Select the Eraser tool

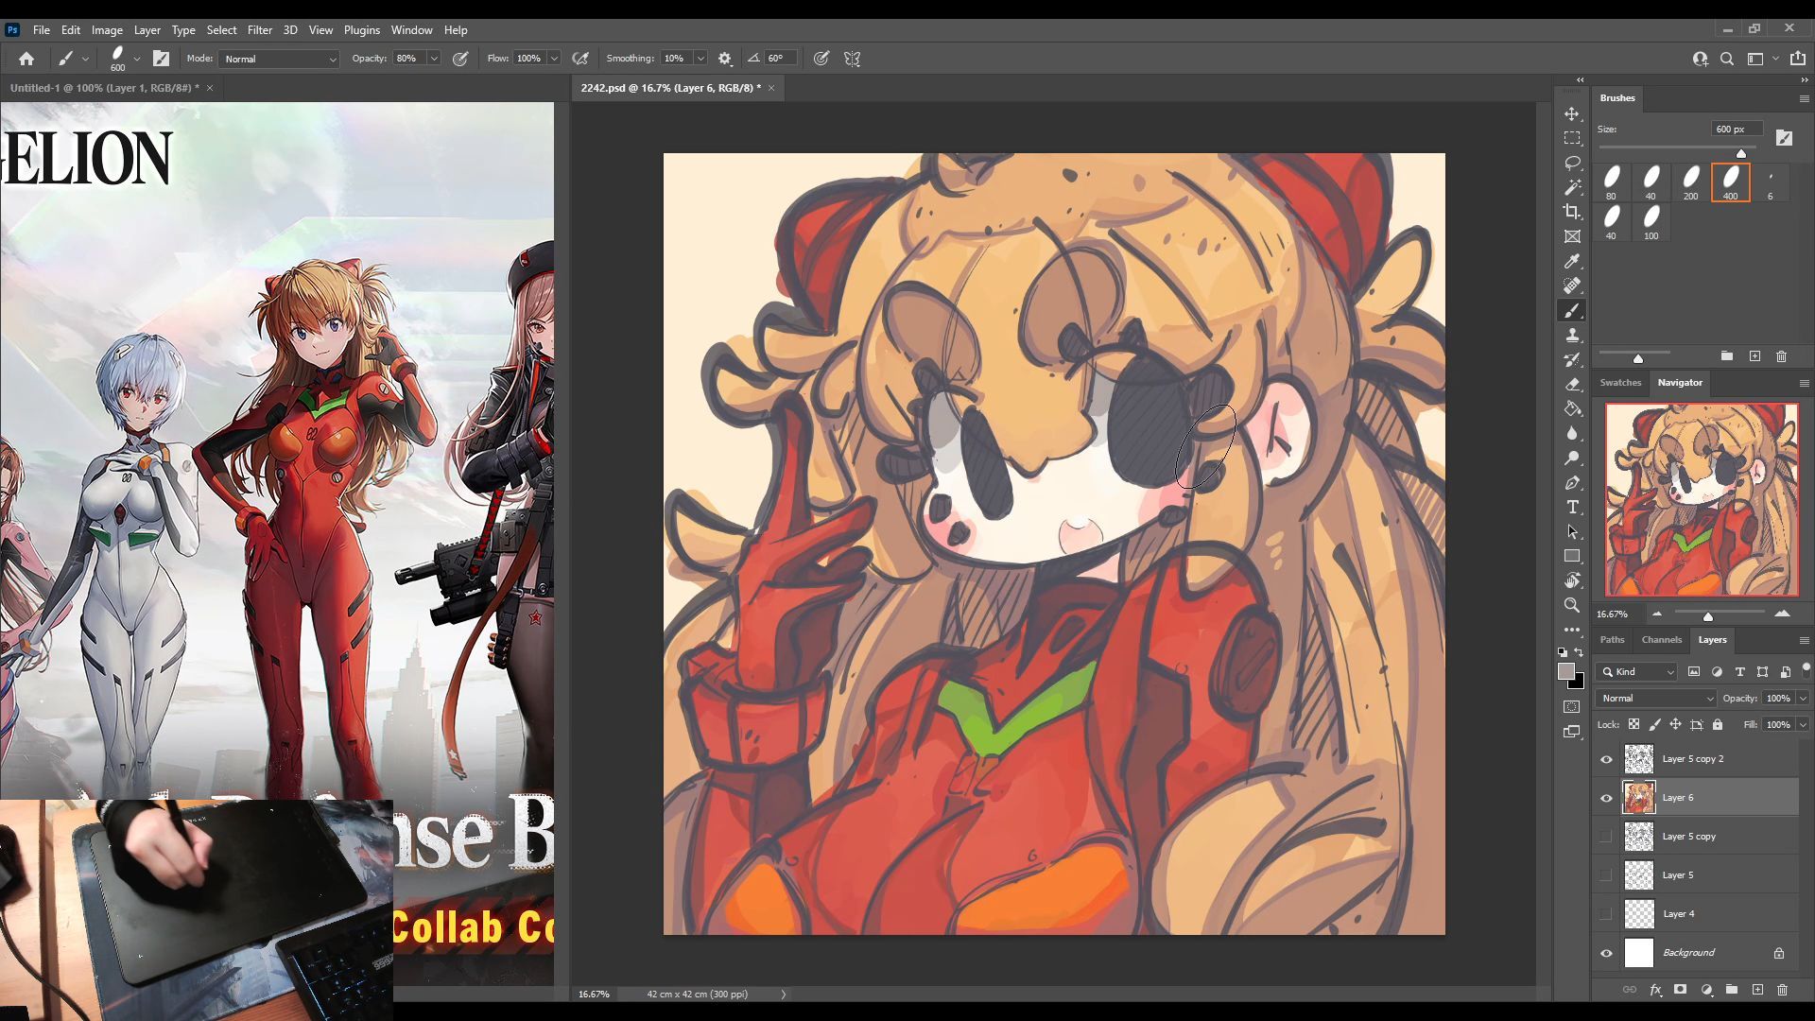coord(1572,385)
